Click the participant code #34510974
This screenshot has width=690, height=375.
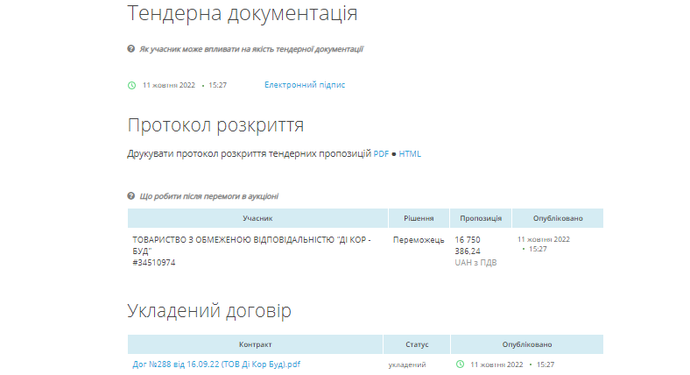click(153, 262)
